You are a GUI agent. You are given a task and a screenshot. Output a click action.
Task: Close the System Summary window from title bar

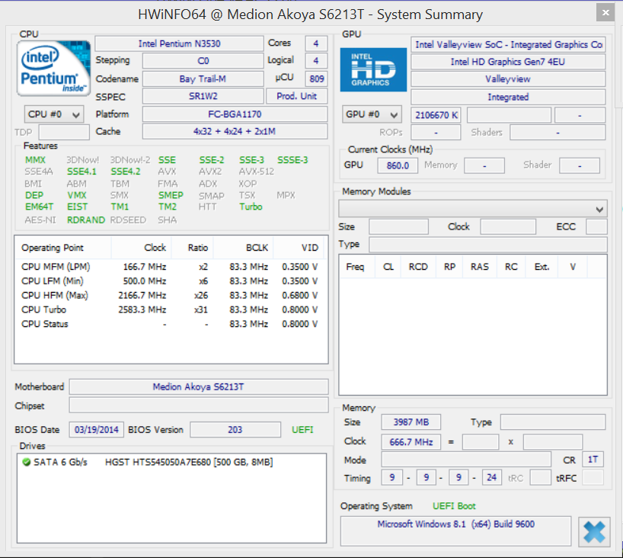(x=605, y=14)
